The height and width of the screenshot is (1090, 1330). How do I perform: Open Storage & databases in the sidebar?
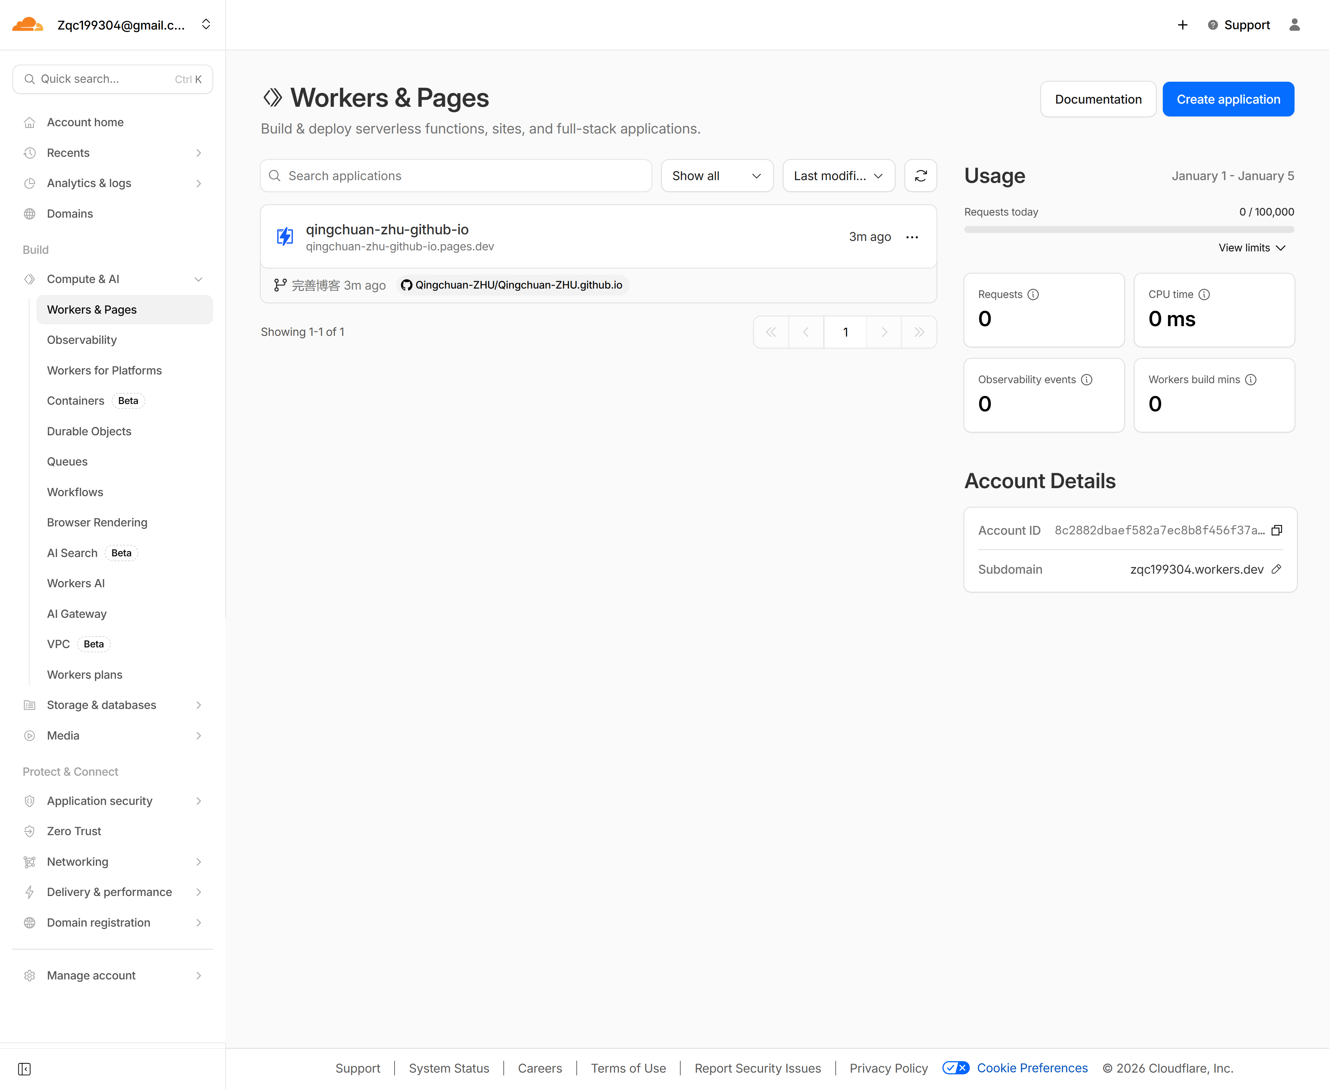102,704
